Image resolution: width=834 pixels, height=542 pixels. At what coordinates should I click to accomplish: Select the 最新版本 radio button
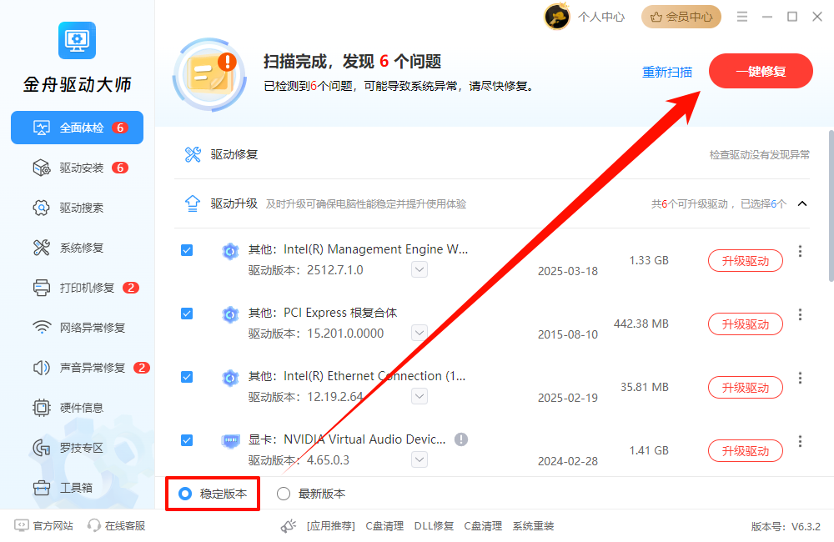point(284,494)
